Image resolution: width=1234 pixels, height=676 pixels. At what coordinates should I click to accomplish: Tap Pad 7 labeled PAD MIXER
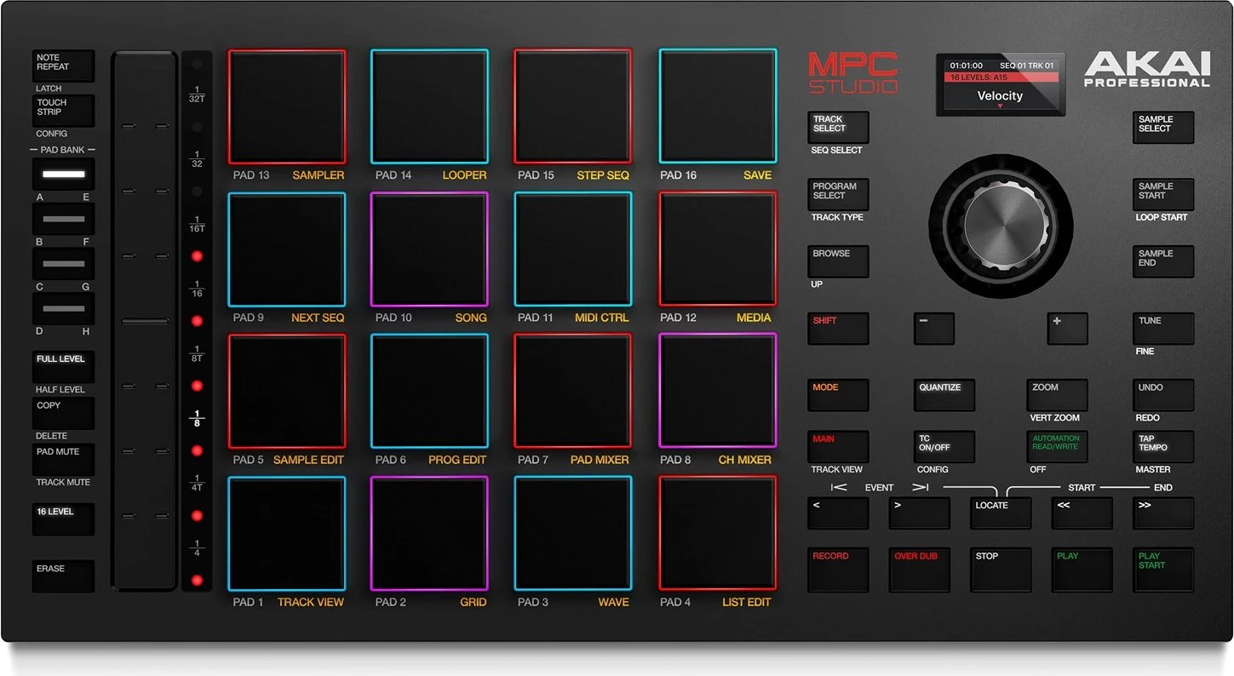(x=572, y=391)
